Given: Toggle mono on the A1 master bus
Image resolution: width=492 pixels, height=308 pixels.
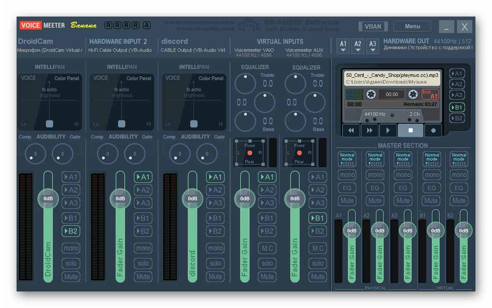Looking at the screenshot, I should pos(348,175).
